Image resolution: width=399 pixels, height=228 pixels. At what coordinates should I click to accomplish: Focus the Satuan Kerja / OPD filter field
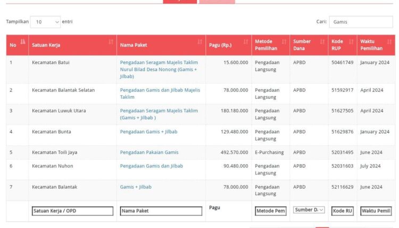pos(72,211)
